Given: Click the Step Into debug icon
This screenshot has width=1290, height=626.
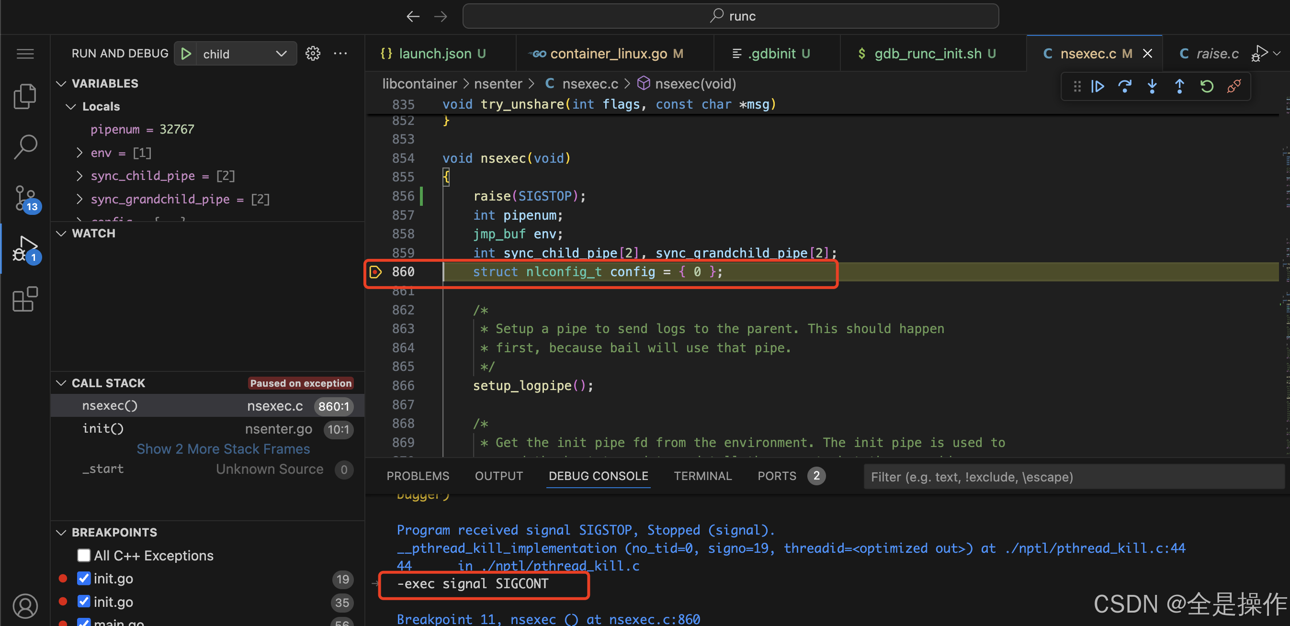Looking at the screenshot, I should (1152, 87).
